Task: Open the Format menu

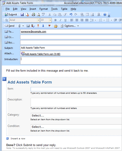Action: [x=44, y=9]
